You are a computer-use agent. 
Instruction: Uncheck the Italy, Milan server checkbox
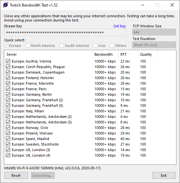(8, 111)
